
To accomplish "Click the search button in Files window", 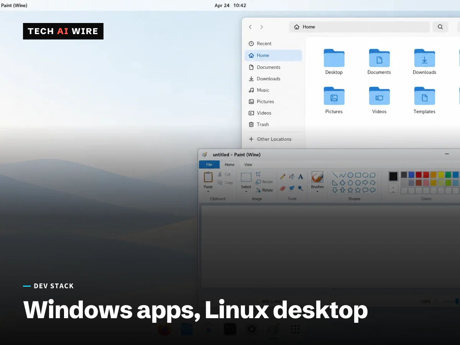I will tap(440, 27).
